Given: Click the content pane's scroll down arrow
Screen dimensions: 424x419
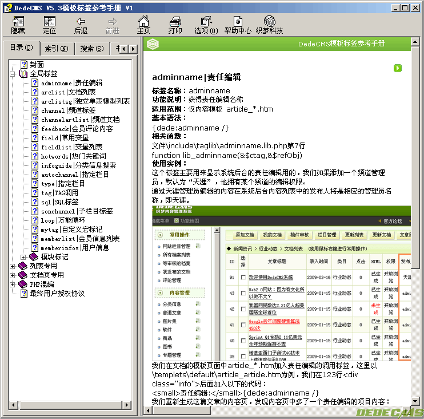Looking at the screenshot, I should [415, 401].
